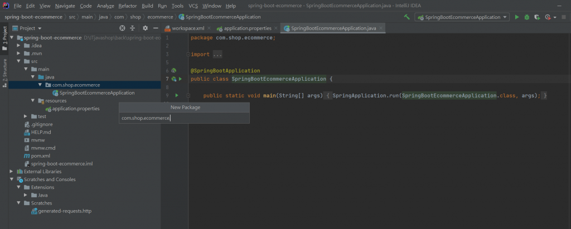Select the .gitignore file
Image resolution: width=571 pixels, height=229 pixels.
pyautogui.click(x=42, y=124)
